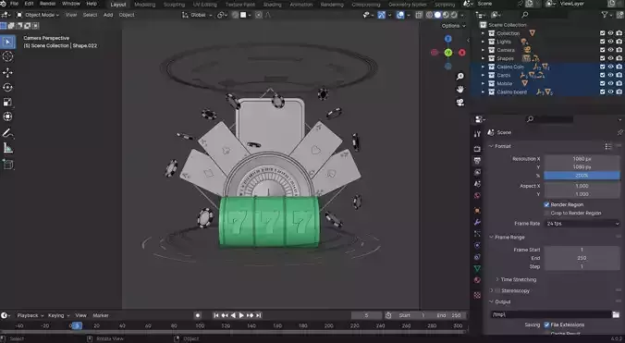Viewport: 625px width, 343px height.
Task: Open the File menu
Action: pos(14,4)
